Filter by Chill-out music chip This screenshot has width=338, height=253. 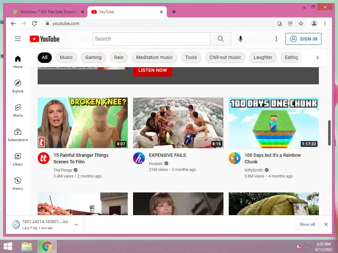coord(225,57)
